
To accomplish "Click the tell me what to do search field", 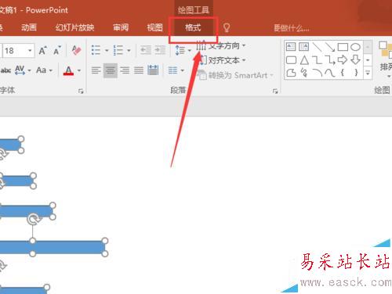I will click(x=292, y=27).
